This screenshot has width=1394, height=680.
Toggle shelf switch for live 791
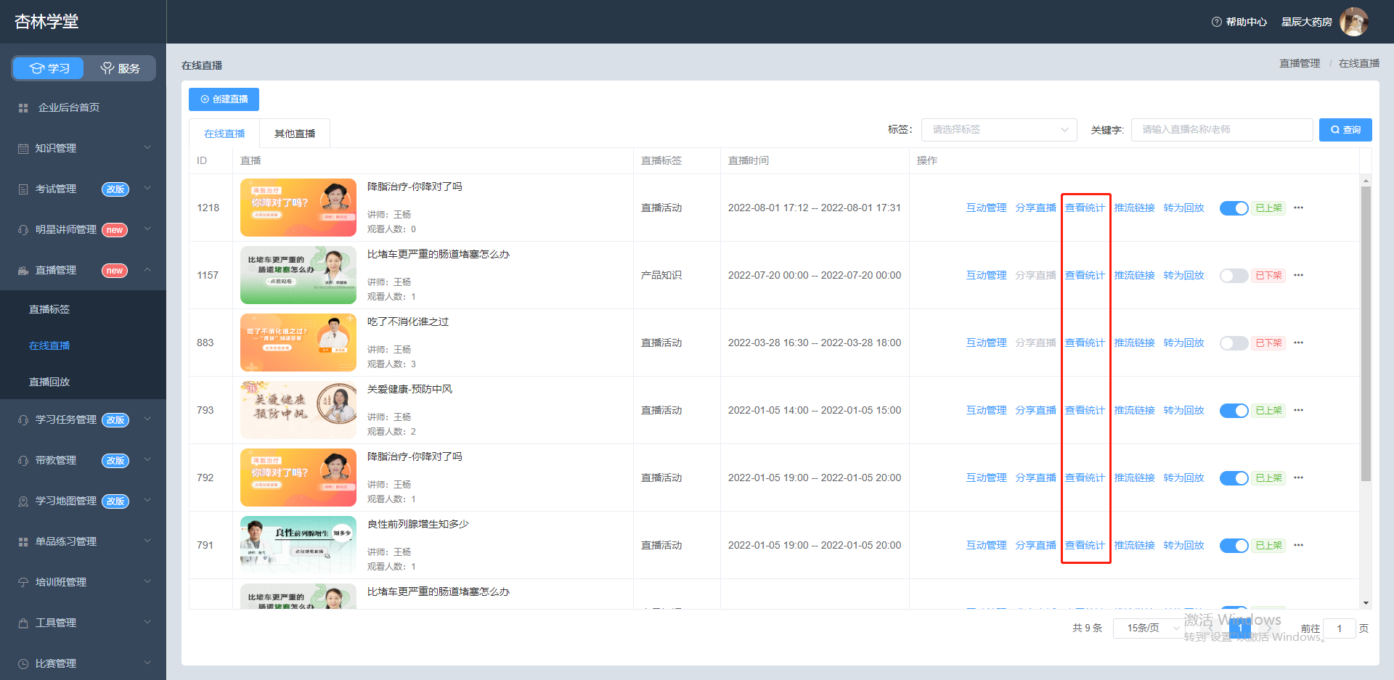(x=1234, y=546)
